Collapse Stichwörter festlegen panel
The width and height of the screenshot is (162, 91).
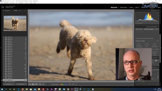[158, 27]
